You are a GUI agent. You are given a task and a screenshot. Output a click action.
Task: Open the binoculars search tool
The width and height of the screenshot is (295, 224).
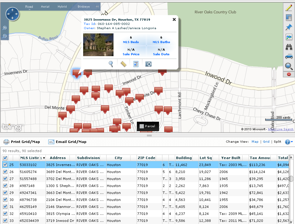(x=289, y=47)
